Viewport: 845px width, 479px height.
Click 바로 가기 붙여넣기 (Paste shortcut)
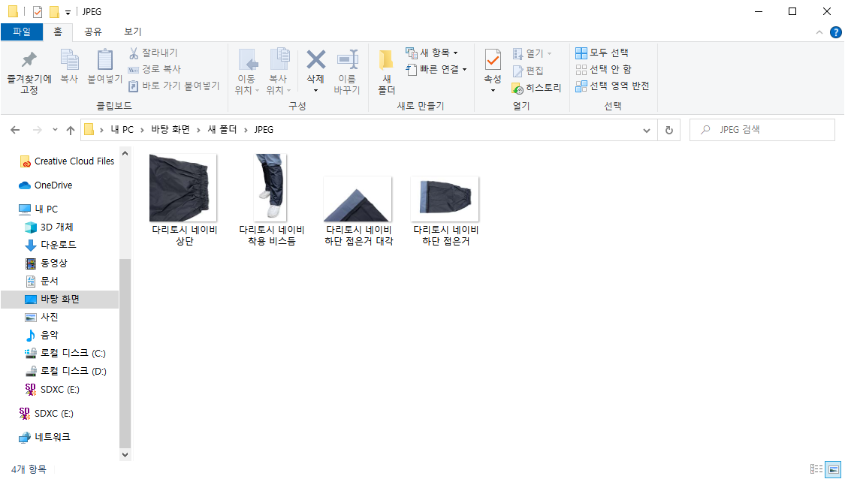174,86
